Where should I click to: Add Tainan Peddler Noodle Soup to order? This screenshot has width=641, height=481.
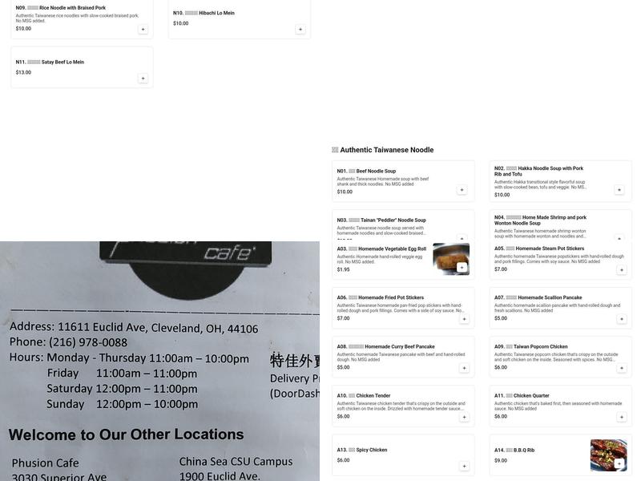click(x=462, y=237)
